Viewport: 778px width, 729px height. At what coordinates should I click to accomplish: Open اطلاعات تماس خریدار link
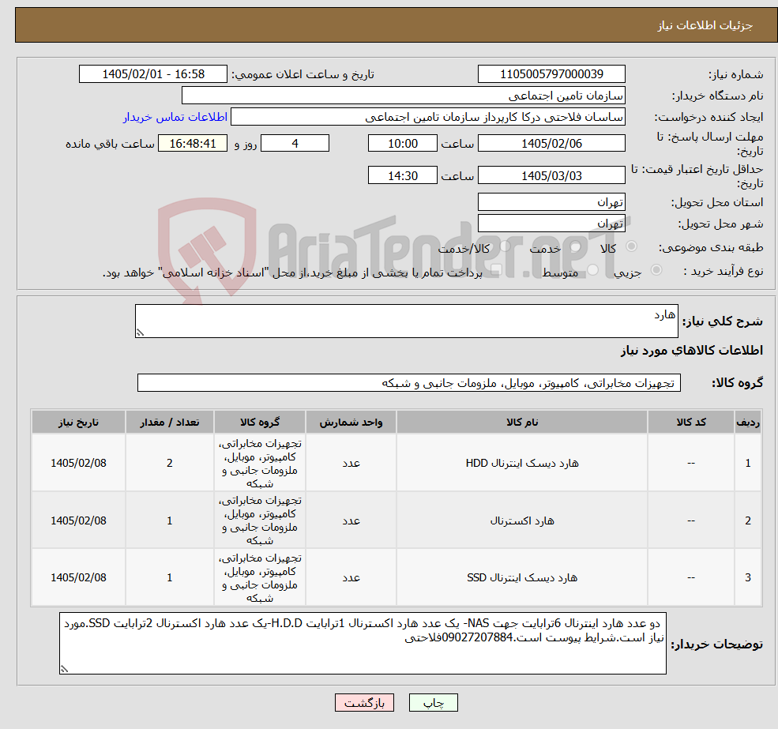[x=175, y=117]
